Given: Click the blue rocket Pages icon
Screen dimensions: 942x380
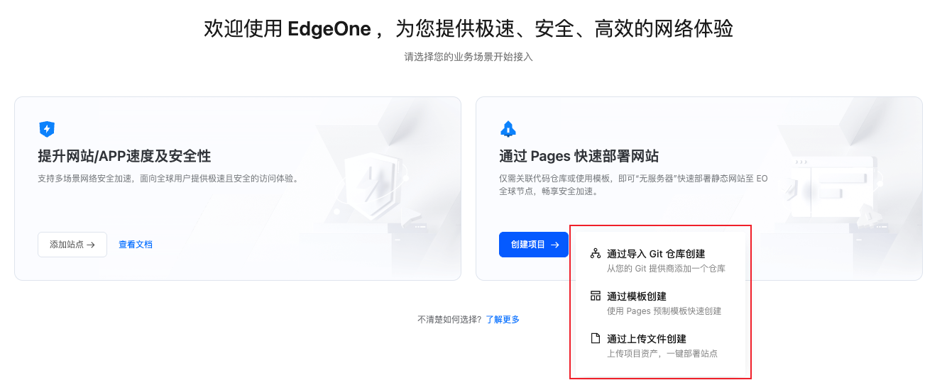Looking at the screenshot, I should tap(508, 129).
